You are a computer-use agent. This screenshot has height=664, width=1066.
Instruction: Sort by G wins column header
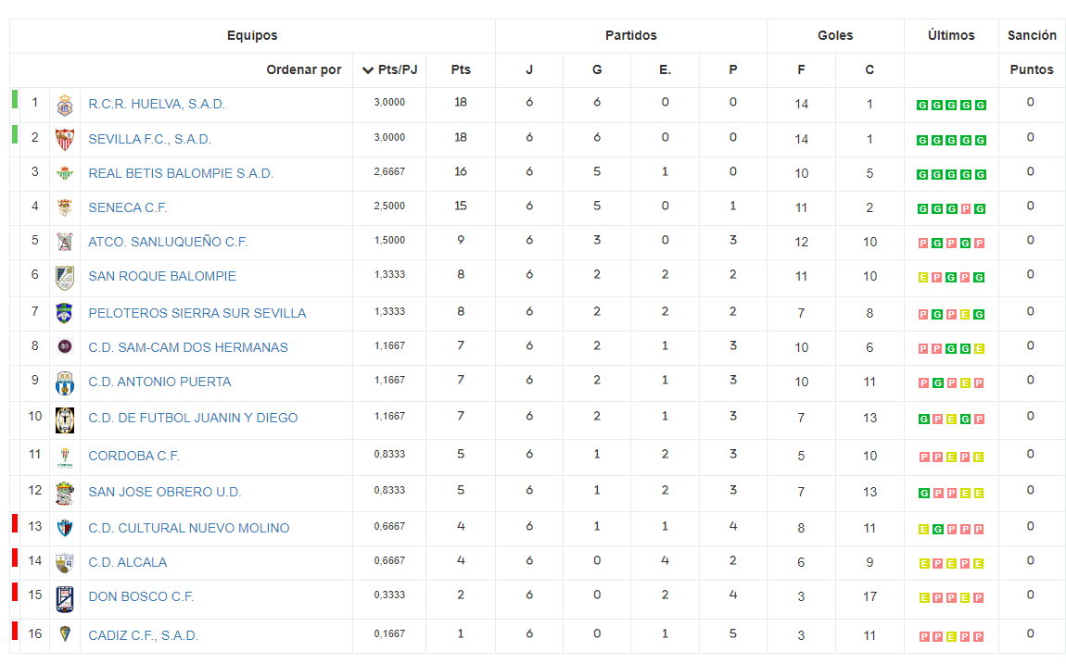597,70
